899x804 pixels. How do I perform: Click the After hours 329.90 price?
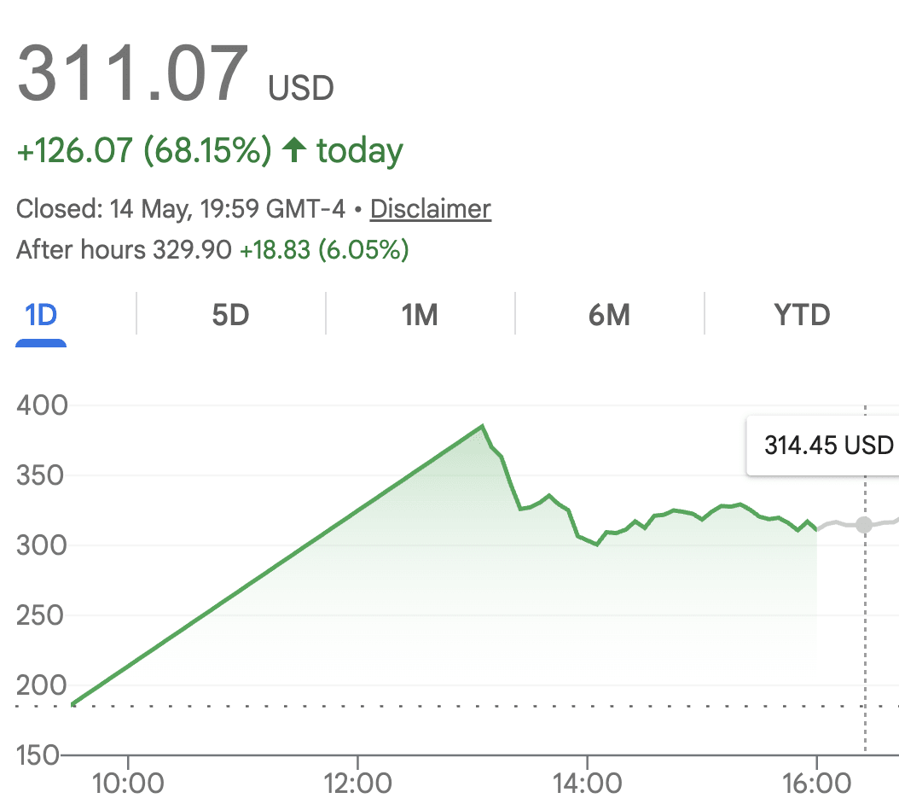[x=192, y=250]
